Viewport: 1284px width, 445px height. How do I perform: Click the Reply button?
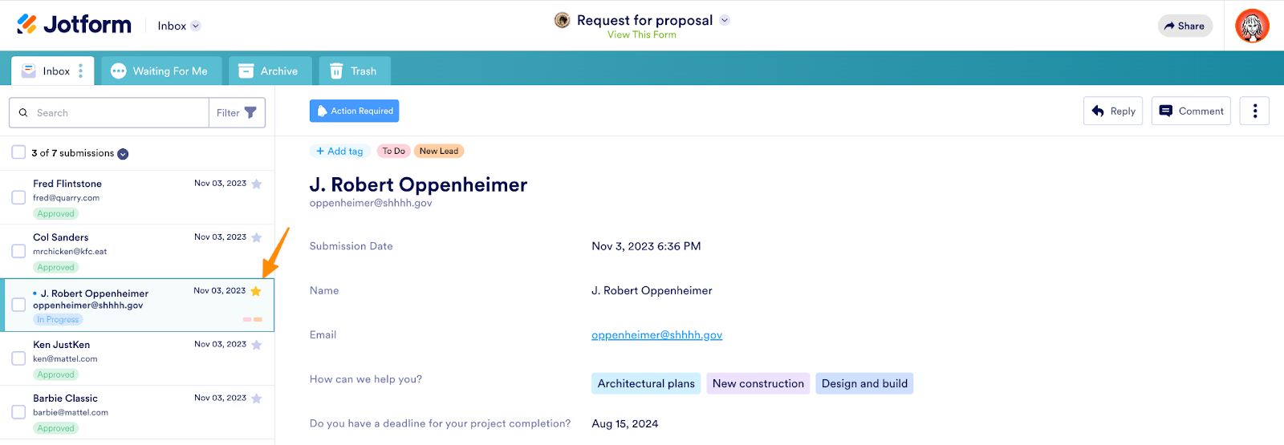1112,111
